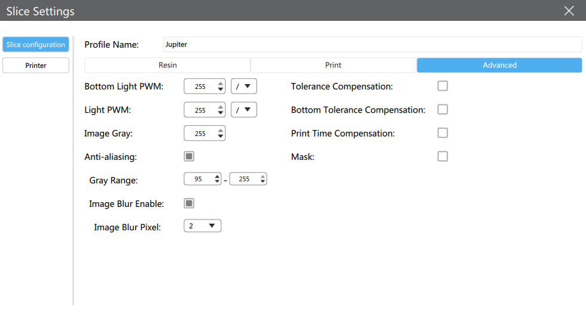
Task: Click down arrow on Image Gray spinner
Action: (x=221, y=137)
